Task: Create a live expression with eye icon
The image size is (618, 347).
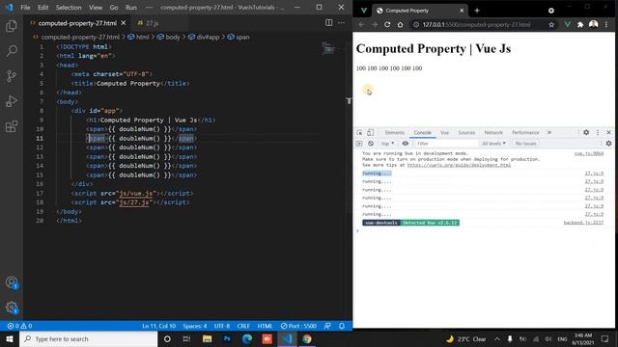Action: [406, 144]
